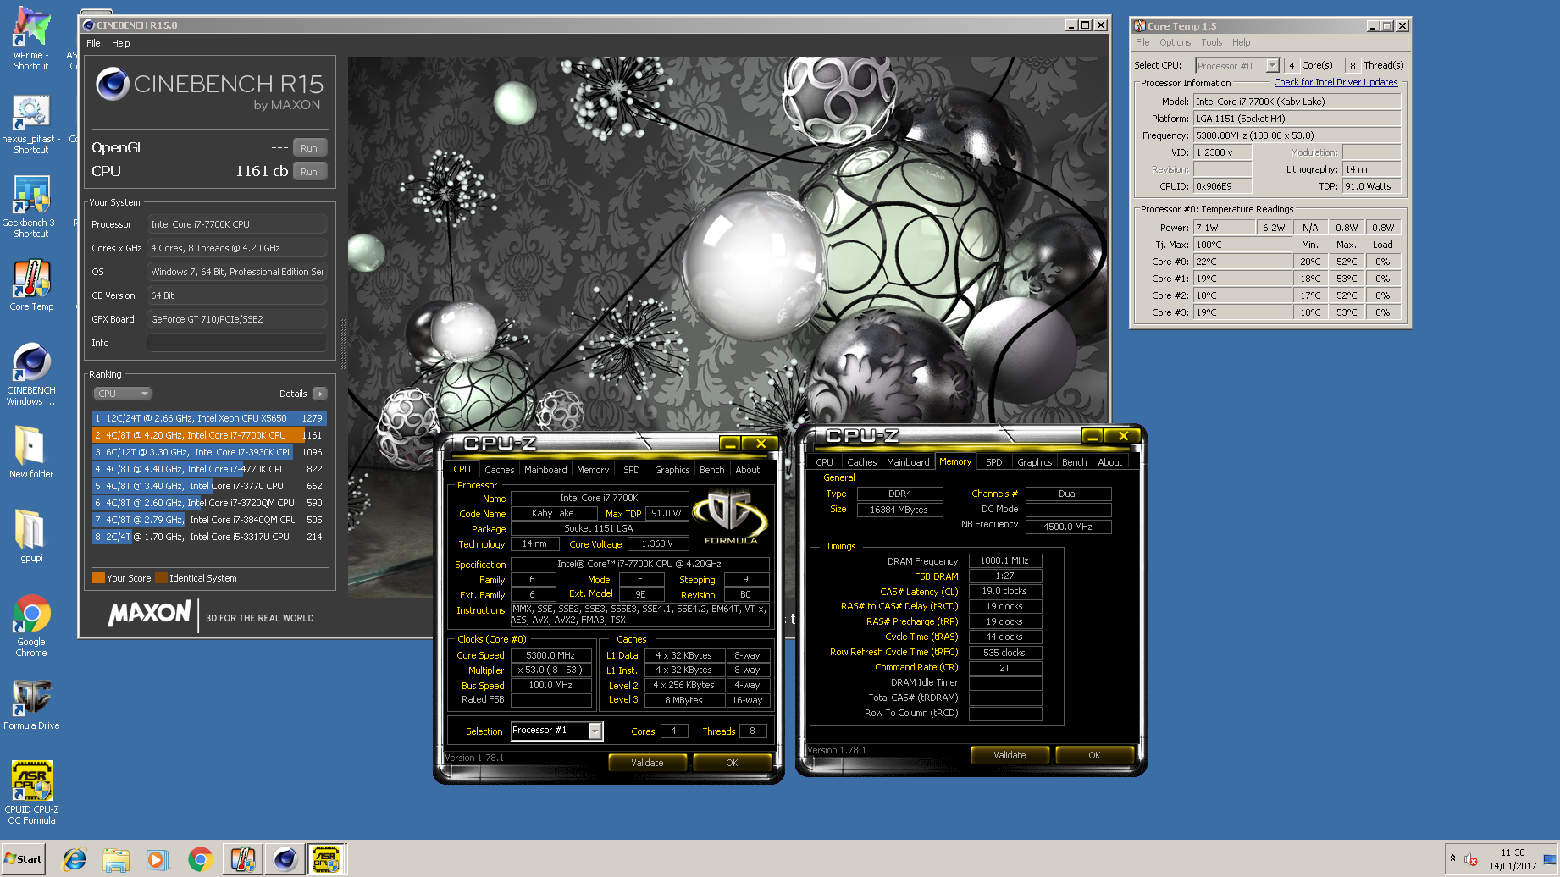This screenshot has width=1560, height=877.
Task: Open Core Temp Help menu
Action: tap(1242, 42)
